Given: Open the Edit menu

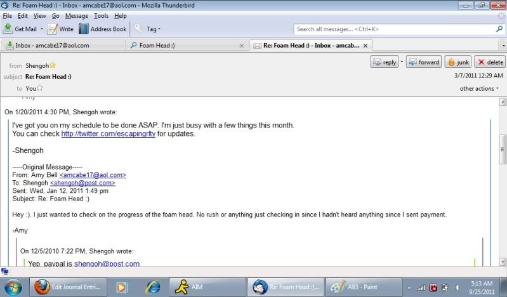Looking at the screenshot, I should coord(22,16).
